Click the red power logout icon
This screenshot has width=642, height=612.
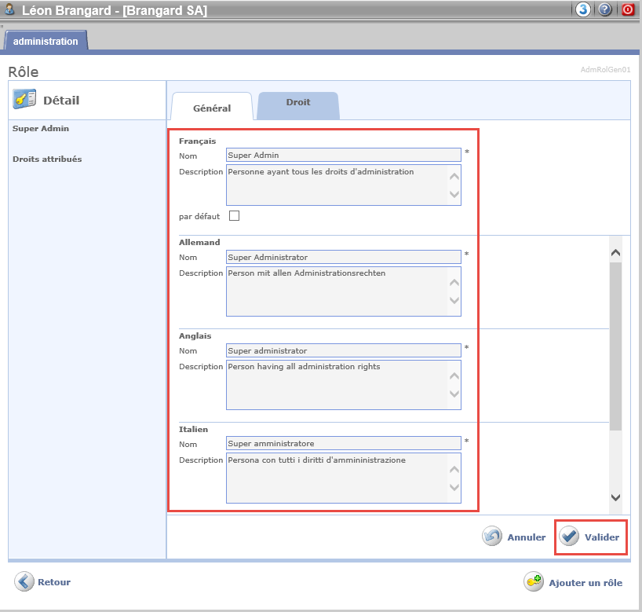[x=627, y=10]
